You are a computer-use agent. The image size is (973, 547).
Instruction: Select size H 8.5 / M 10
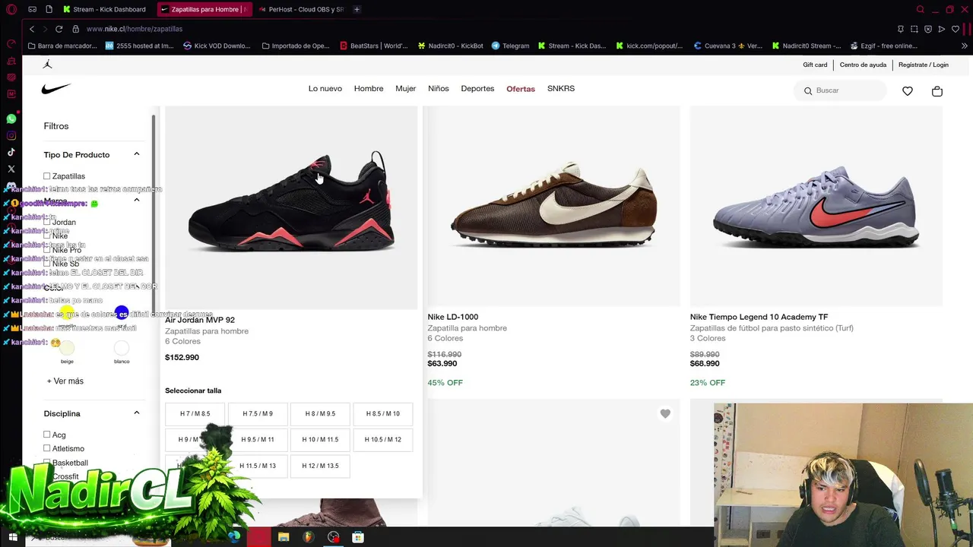[x=382, y=414]
